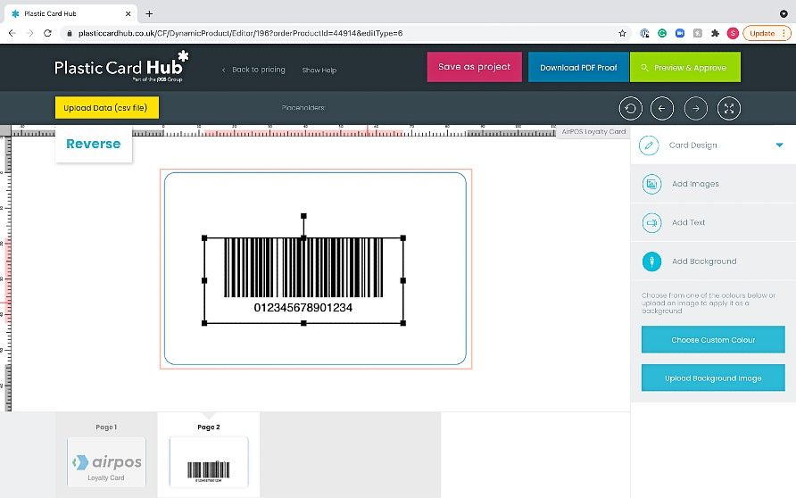This screenshot has height=498, width=796.
Task: Click the Zoom blue camera extension icon
Action: pyautogui.click(x=680, y=34)
